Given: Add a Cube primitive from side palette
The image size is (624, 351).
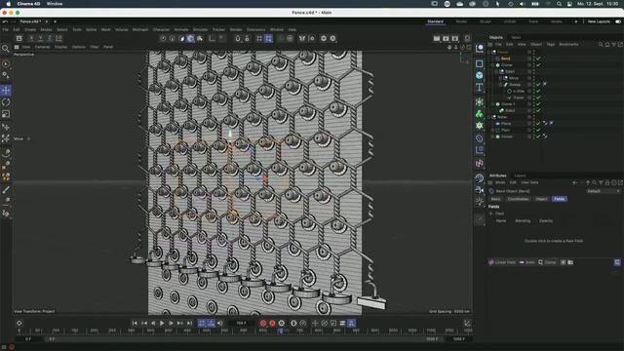Looking at the screenshot, I should 480,75.
